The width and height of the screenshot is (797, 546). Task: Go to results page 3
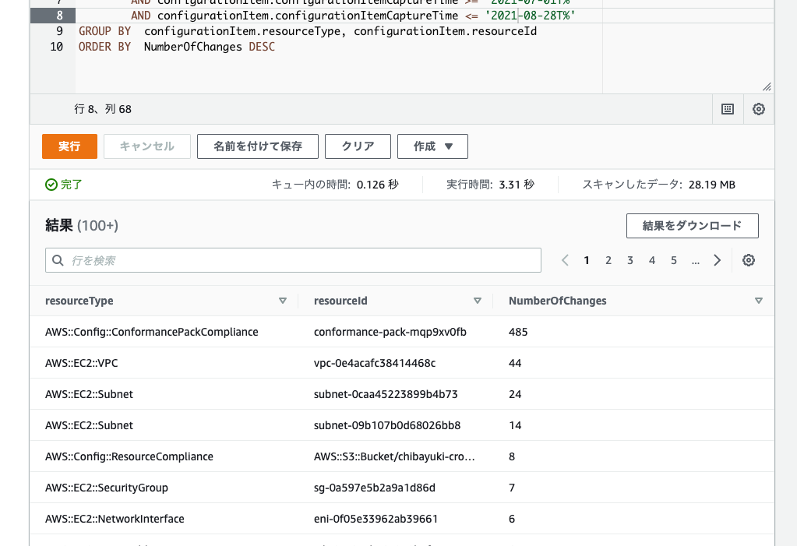click(x=630, y=260)
